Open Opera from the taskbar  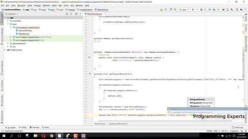pyautogui.click(x=43, y=136)
